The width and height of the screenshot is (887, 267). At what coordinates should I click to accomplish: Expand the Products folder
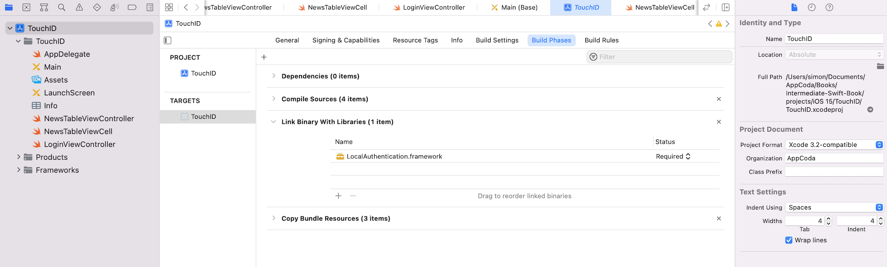[x=18, y=157]
